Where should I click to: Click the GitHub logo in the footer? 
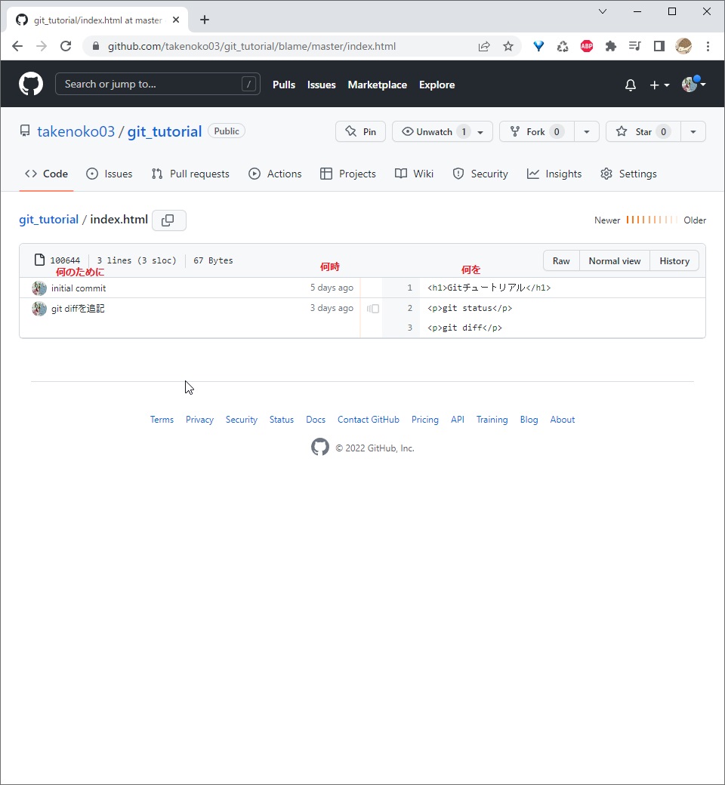[320, 447]
